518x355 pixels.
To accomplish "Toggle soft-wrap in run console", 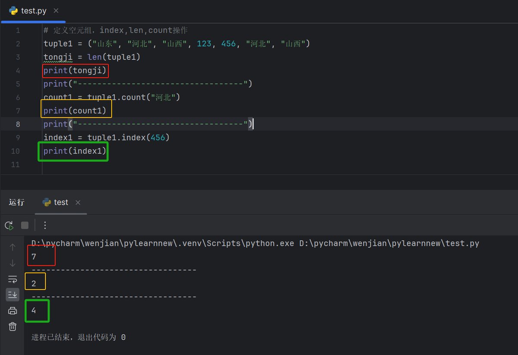I will coord(13,279).
